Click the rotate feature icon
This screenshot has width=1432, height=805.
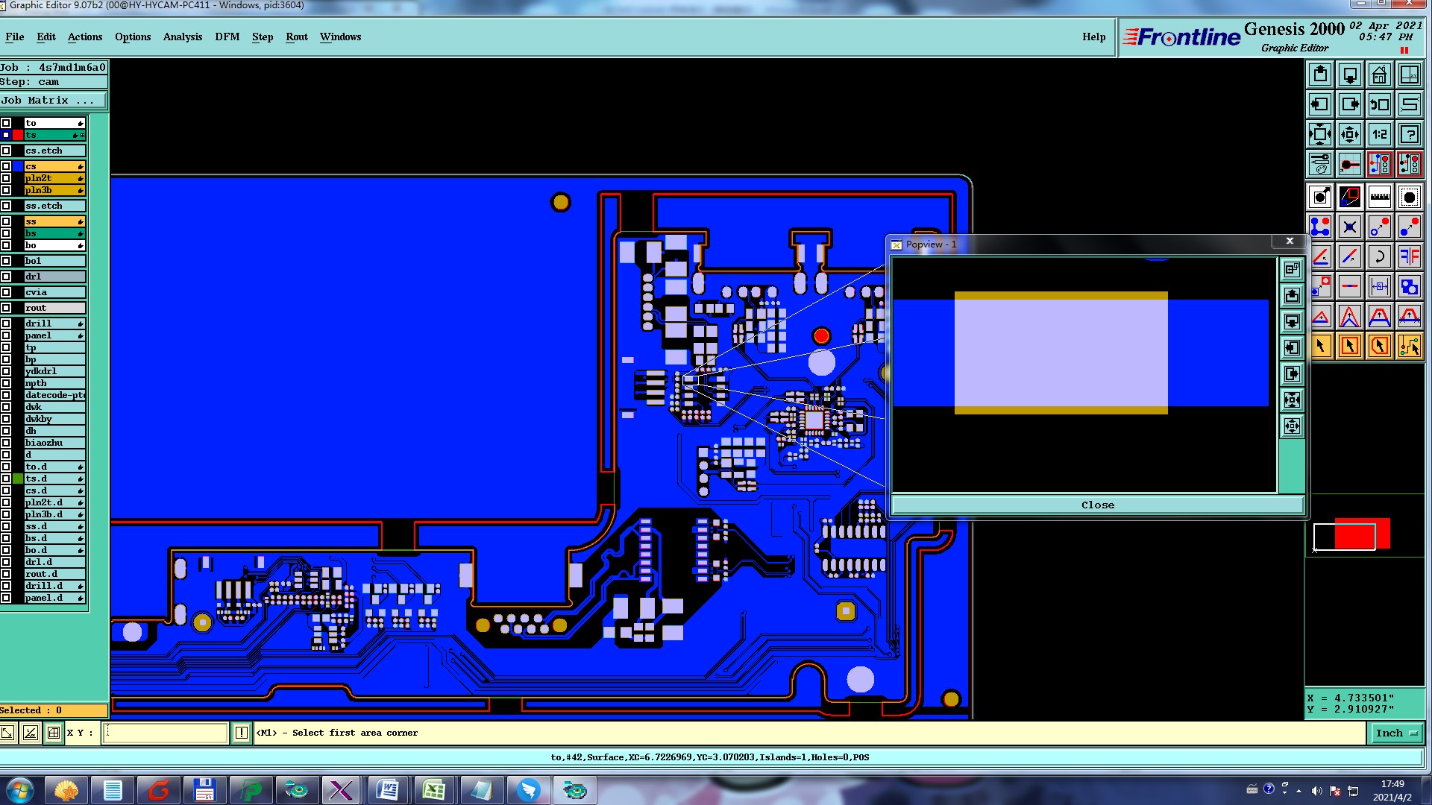pos(1380,257)
